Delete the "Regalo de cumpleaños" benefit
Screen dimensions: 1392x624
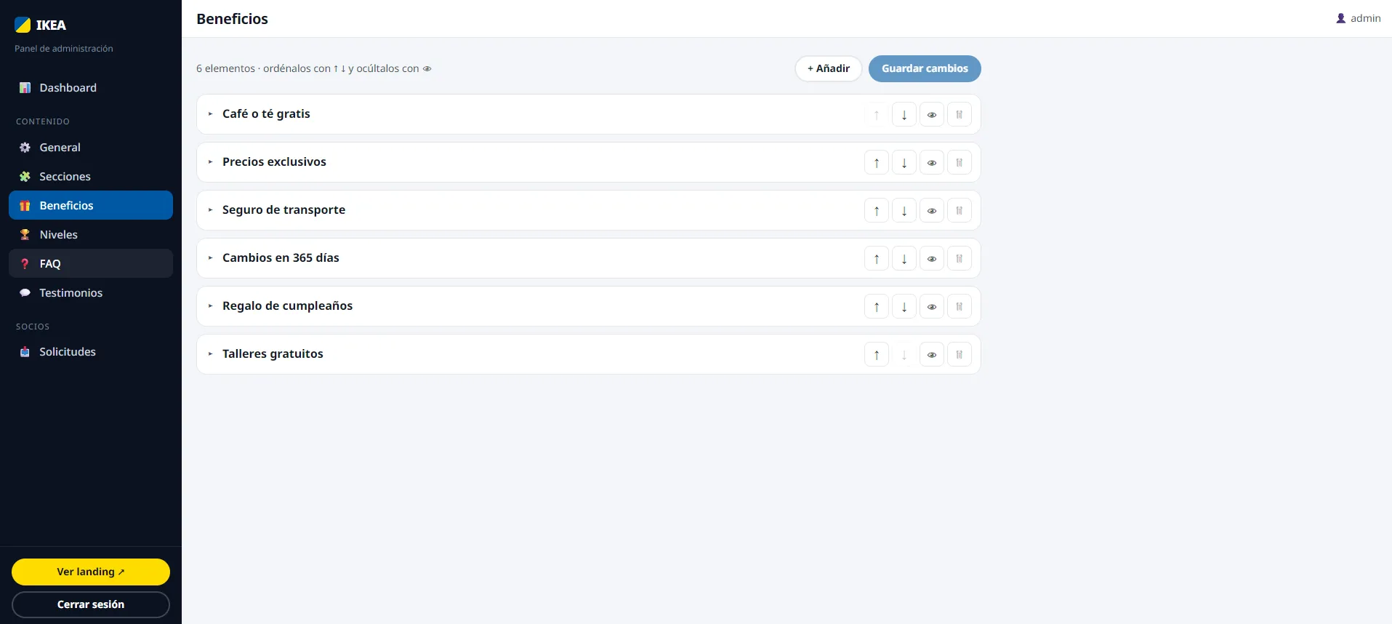(959, 306)
